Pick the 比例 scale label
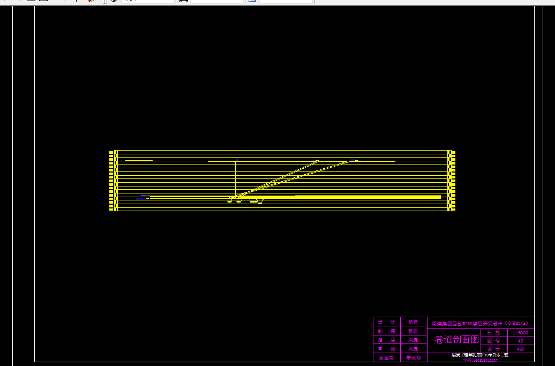Screen dimensions: 555x366 (x=493, y=333)
